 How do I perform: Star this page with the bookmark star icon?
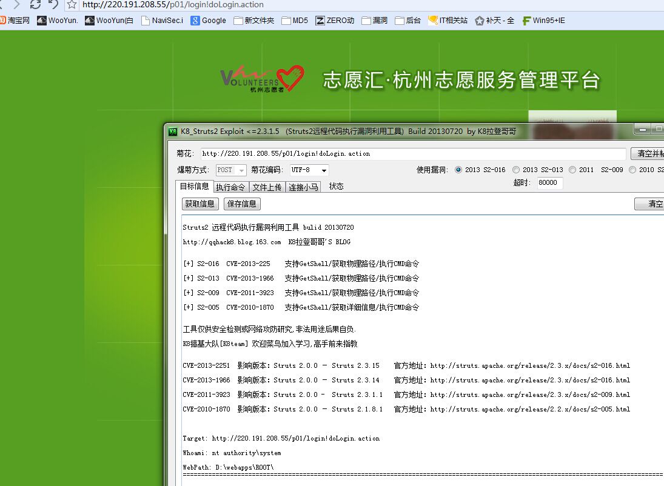72,5
